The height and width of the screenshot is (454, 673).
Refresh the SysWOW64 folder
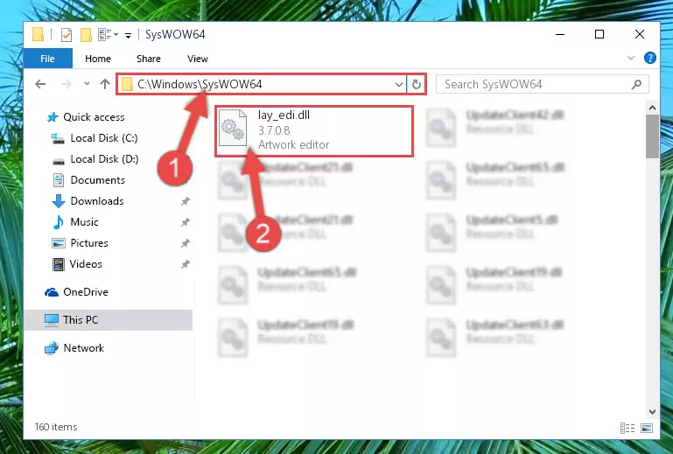416,85
